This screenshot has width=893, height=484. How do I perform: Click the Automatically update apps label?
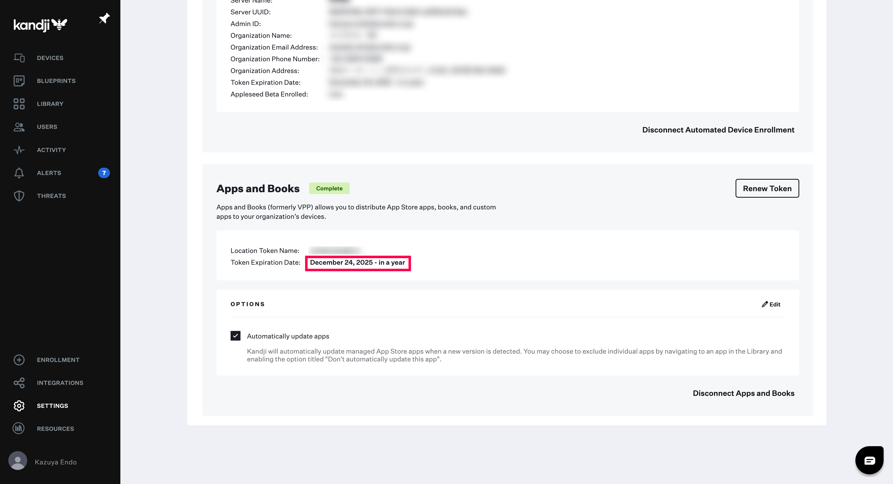tap(288, 336)
